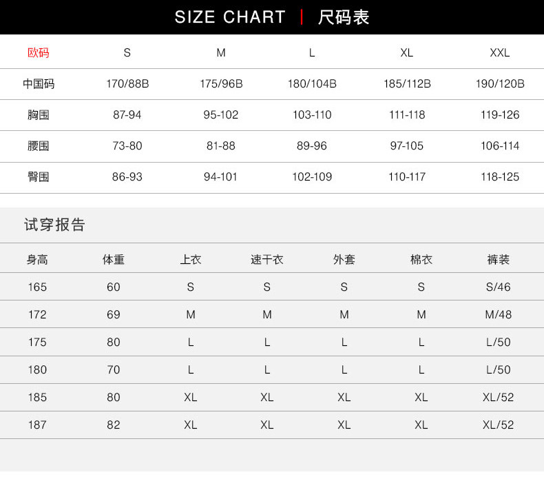
Task: Click the 试穿报告 section heading
Action: point(54,225)
